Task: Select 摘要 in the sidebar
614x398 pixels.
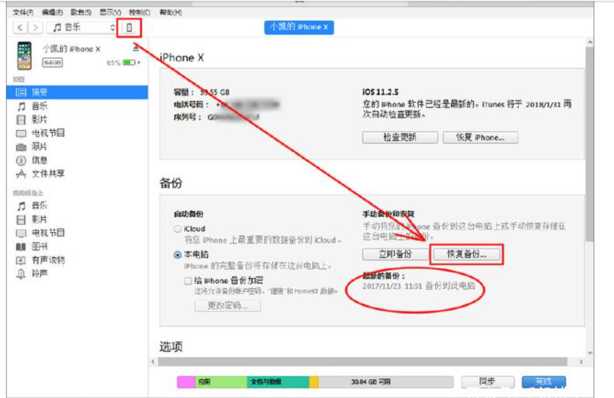Action: pos(77,92)
